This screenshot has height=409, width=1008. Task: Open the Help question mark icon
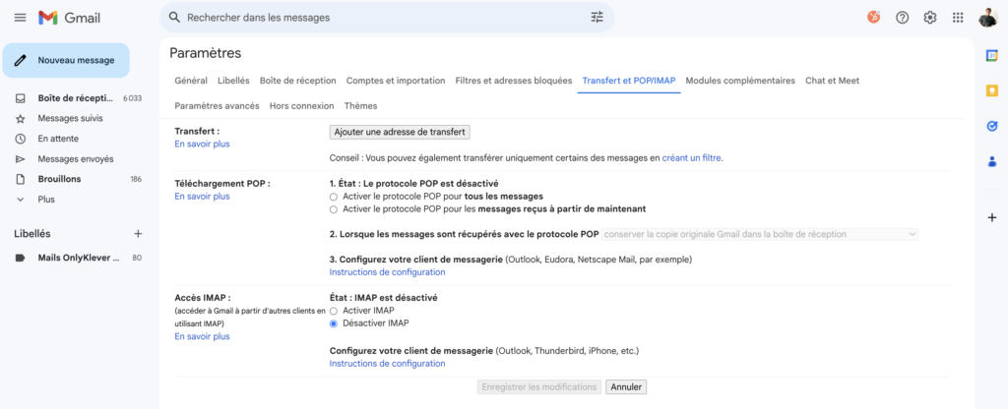tap(902, 18)
